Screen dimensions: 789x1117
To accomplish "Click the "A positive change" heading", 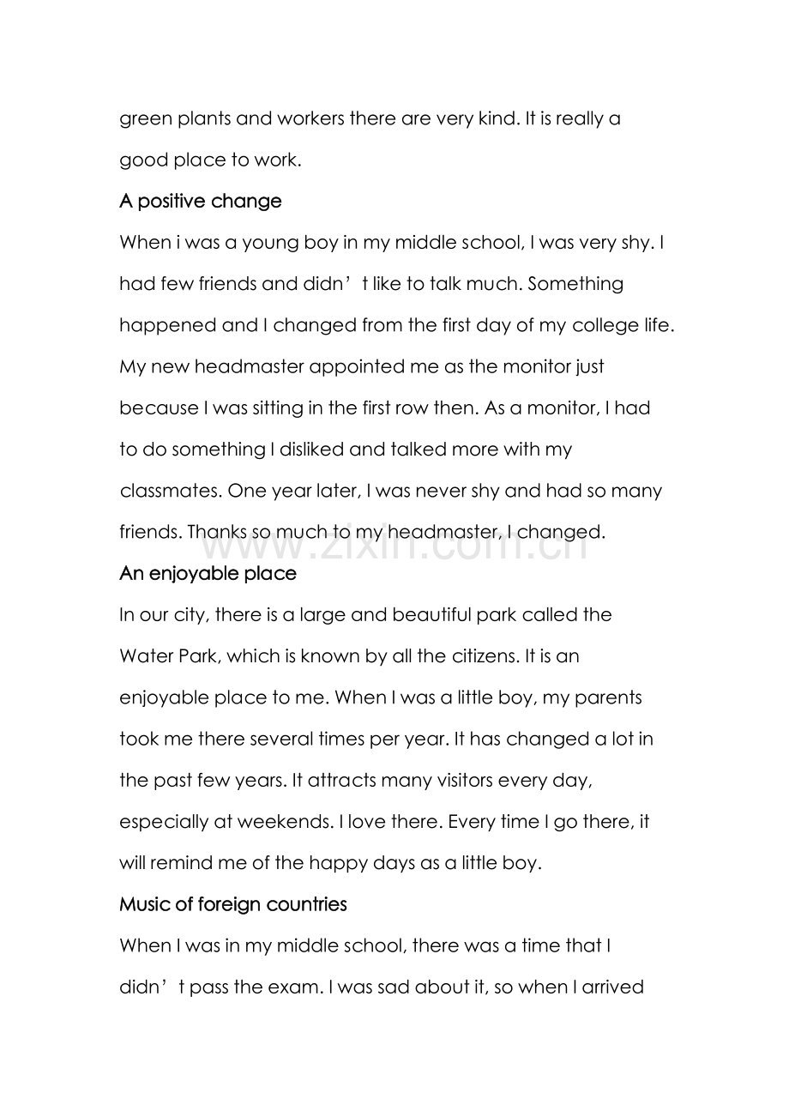I will click(x=201, y=202).
